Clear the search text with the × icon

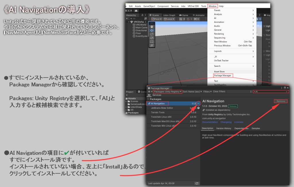287,92
